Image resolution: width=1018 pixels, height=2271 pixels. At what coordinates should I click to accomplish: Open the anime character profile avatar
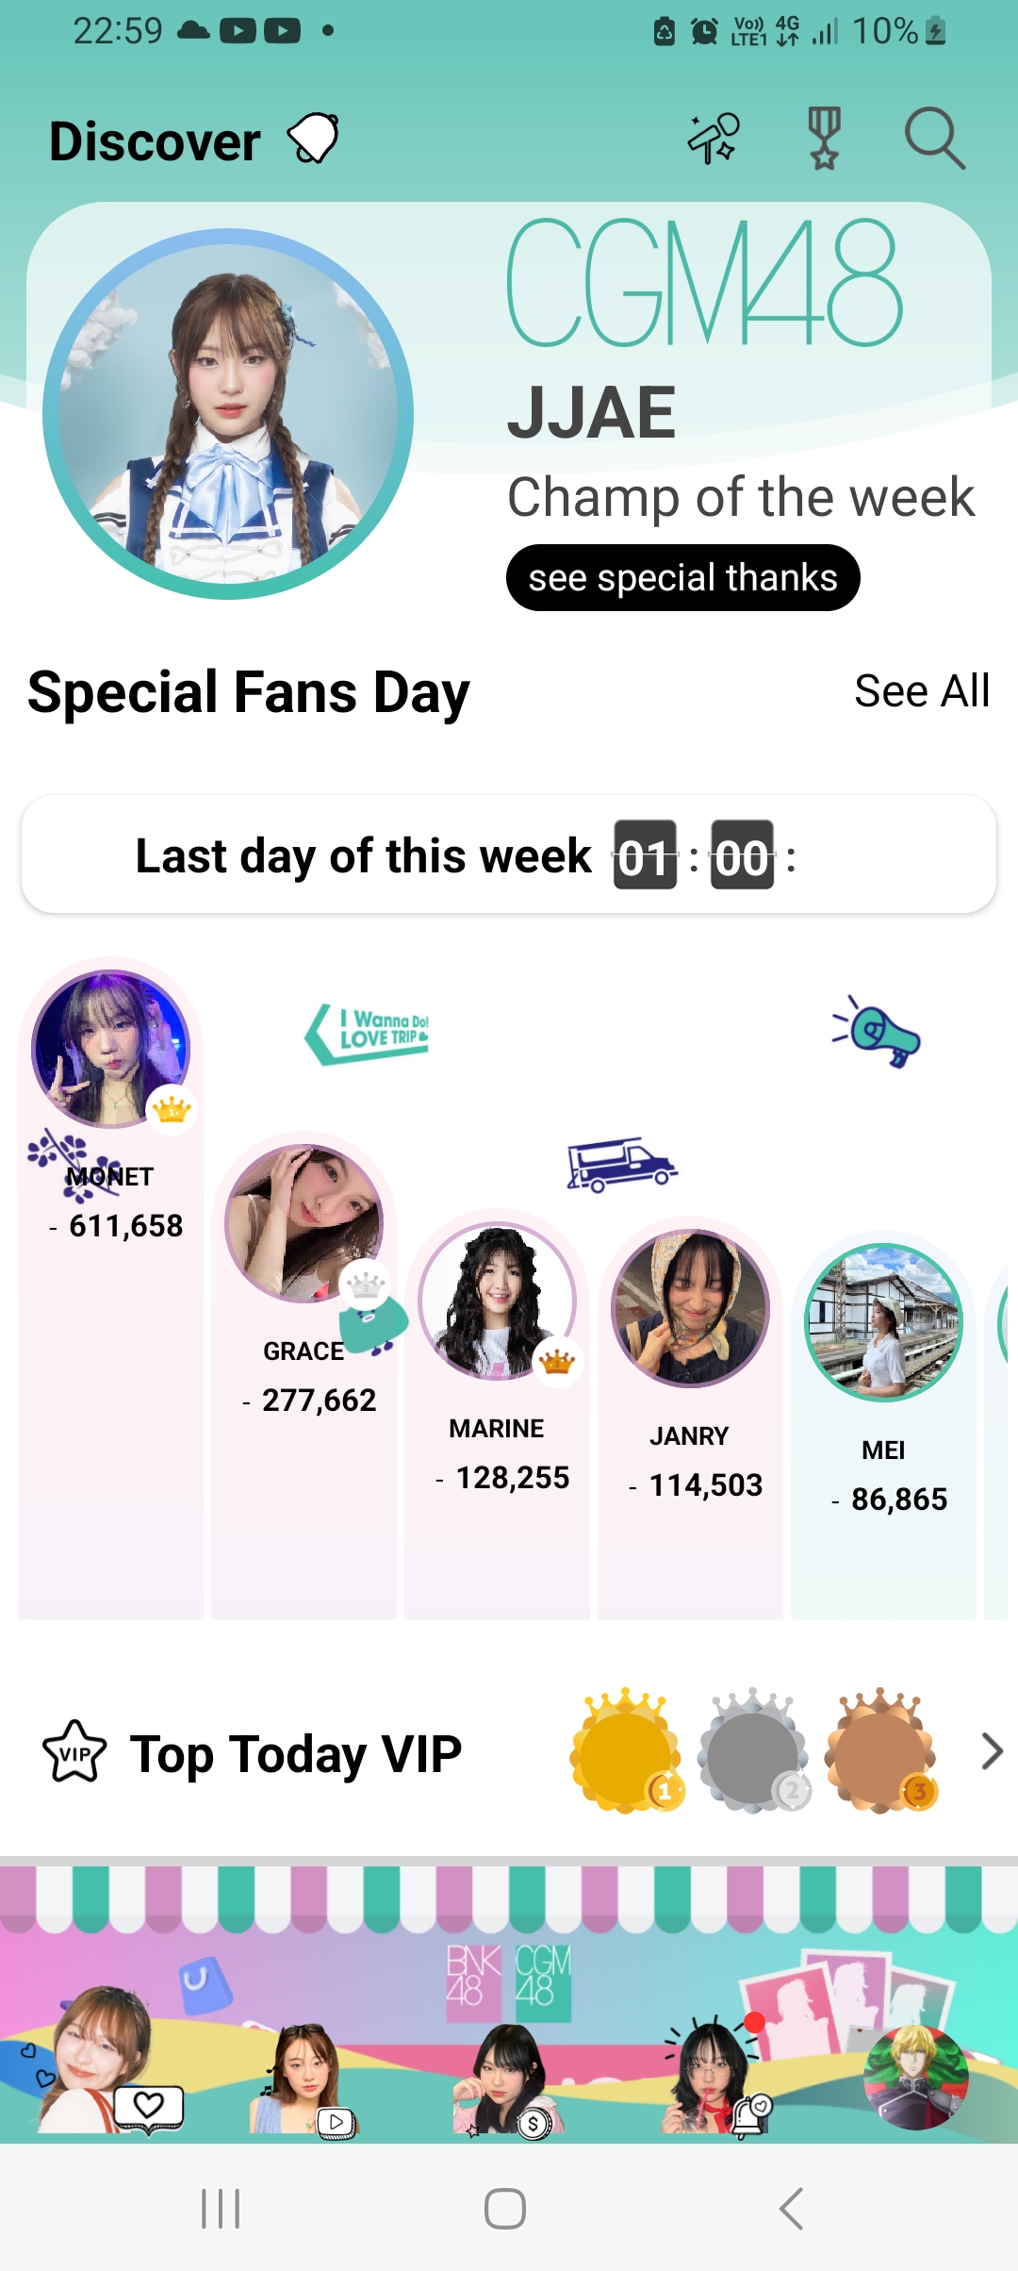[x=915, y=2076]
